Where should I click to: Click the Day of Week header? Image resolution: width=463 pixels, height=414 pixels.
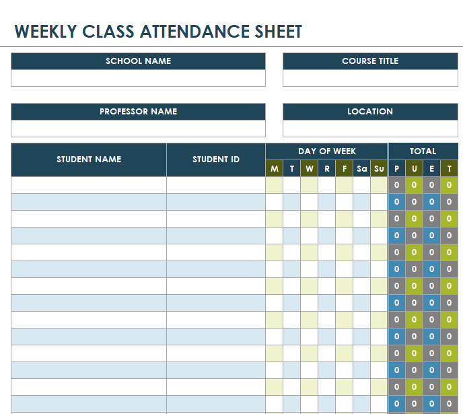[x=327, y=151]
